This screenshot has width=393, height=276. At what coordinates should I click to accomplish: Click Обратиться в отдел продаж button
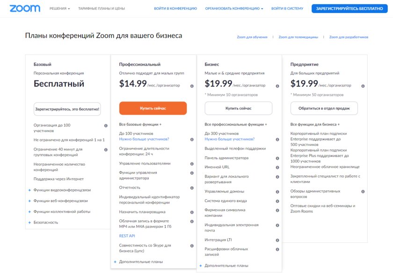[x=324, y=108]
